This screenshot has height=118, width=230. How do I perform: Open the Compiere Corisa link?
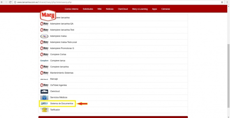click(x=58, y=54)
